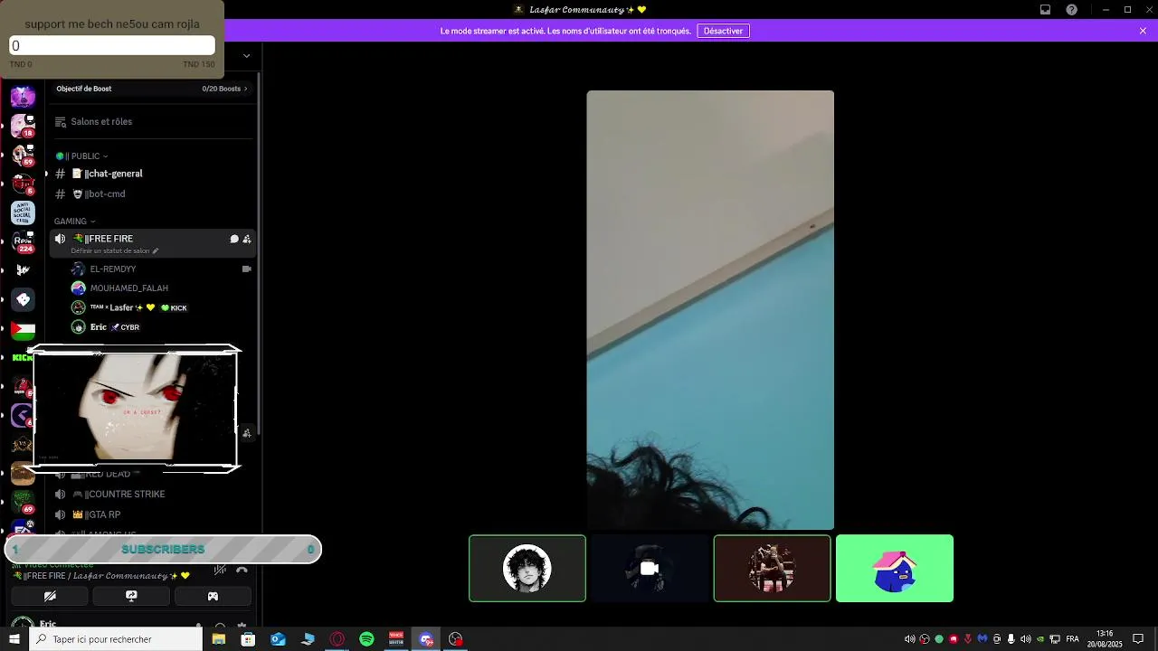Viewport: 1158px width, 651px height.
Task: Collapse the PUBLIC category
Action: click(x=81, y=156)
